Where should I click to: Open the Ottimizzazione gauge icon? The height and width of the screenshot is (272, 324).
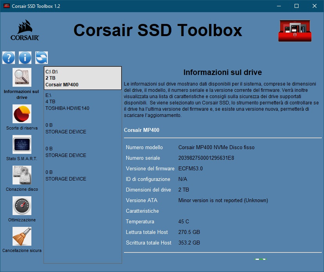coord(22,206)
